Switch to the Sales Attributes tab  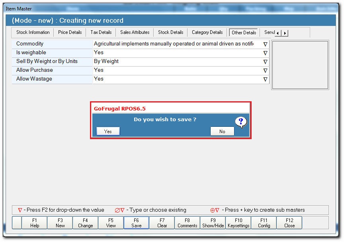click(135, 32)
